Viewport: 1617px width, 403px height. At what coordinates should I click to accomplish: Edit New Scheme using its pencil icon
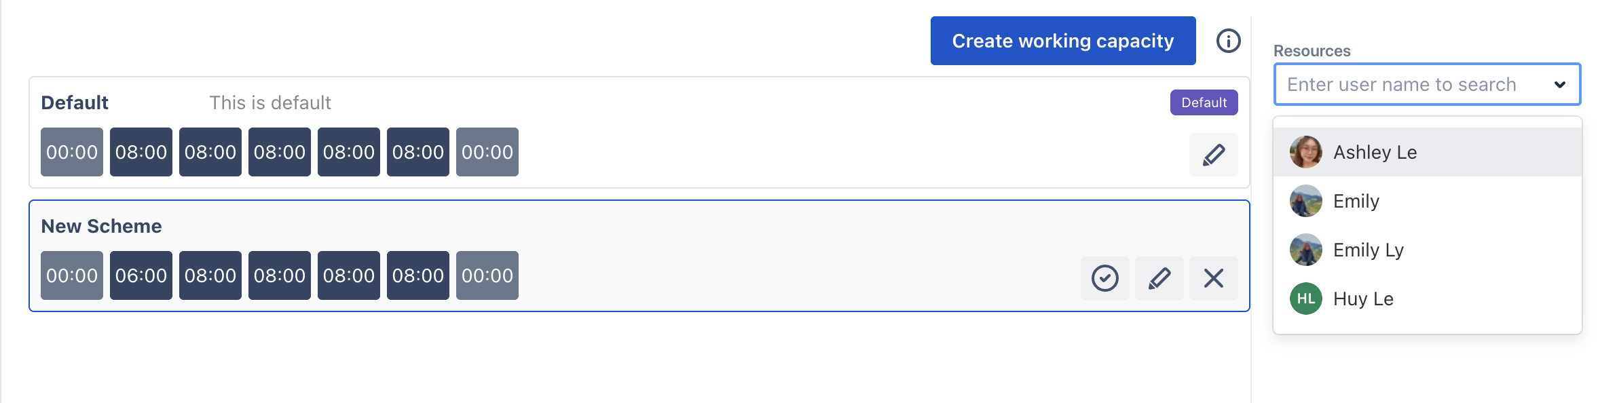click(1159, 278)
